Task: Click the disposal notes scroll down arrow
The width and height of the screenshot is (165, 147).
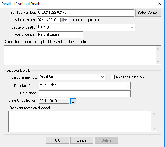Action: click(154, 129)
